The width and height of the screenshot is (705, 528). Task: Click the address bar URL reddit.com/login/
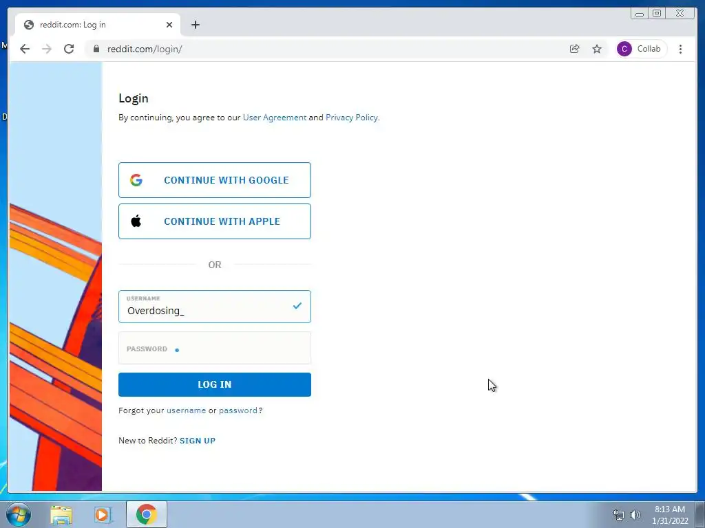click(145, 49)
